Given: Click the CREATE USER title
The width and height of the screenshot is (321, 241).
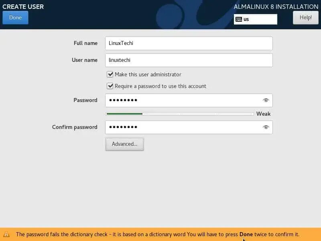Looking at the screenshot, I should [23, 6].
